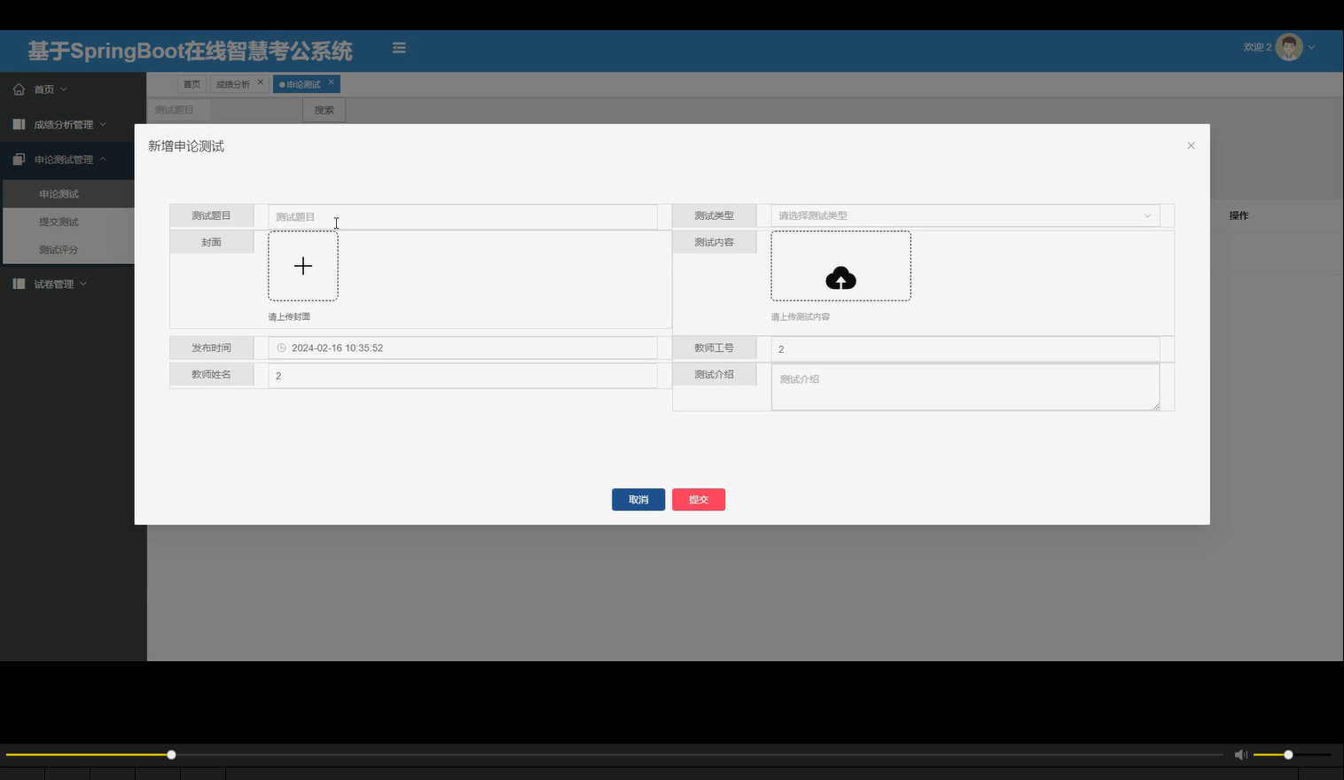Click the 试卷管理 sidebar icon

point(19,284)
